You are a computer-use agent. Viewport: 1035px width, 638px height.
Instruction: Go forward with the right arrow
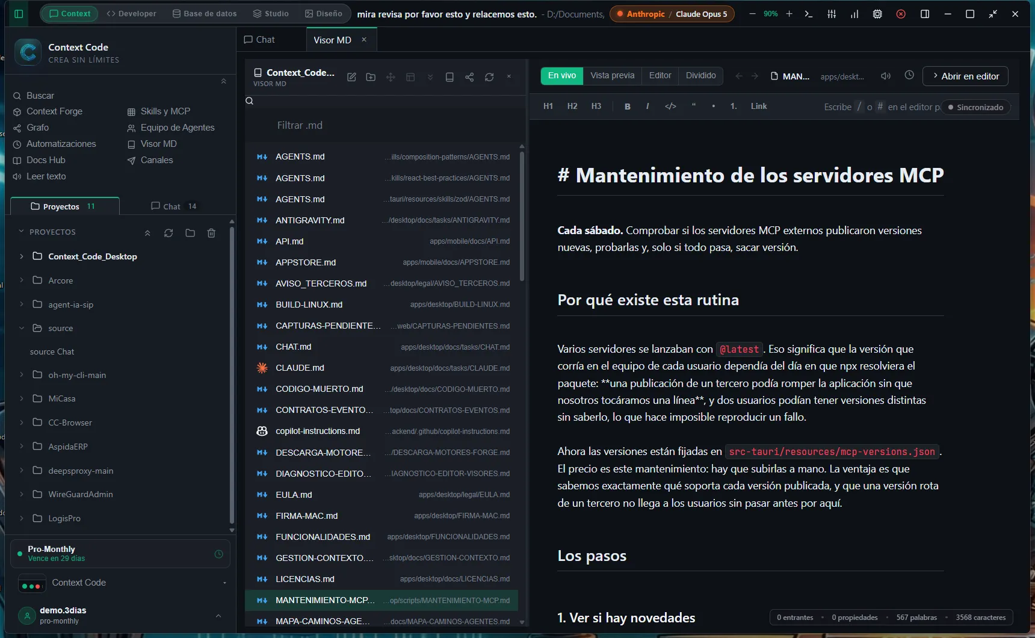pyautogui.click(x=755, y=76)
